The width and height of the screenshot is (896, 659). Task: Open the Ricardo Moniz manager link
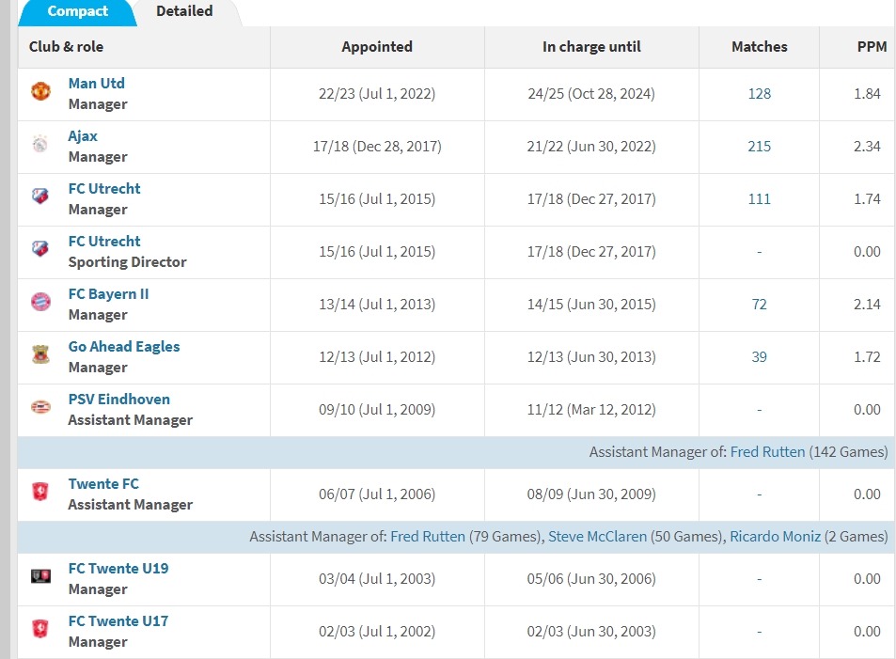pos(775,537)
